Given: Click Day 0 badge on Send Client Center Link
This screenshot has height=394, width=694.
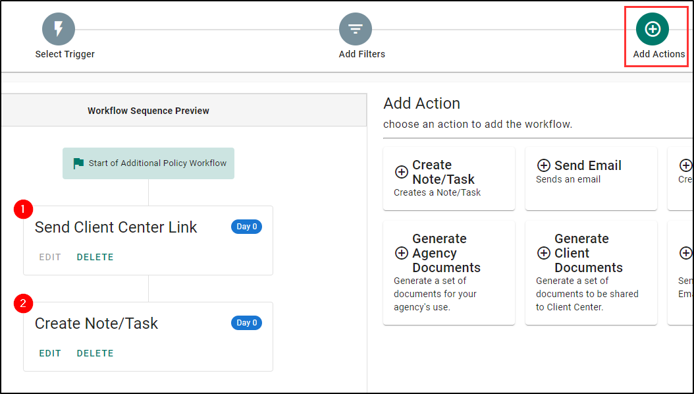Looking at the screenshot, I should tap(247, 227).
